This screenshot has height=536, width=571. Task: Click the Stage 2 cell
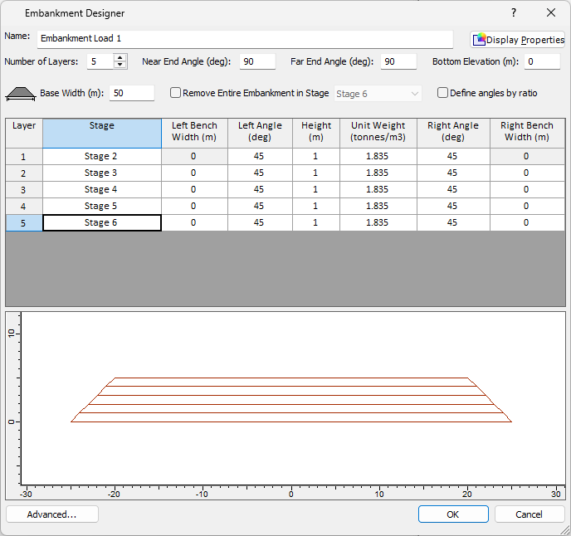coord(102,157)
